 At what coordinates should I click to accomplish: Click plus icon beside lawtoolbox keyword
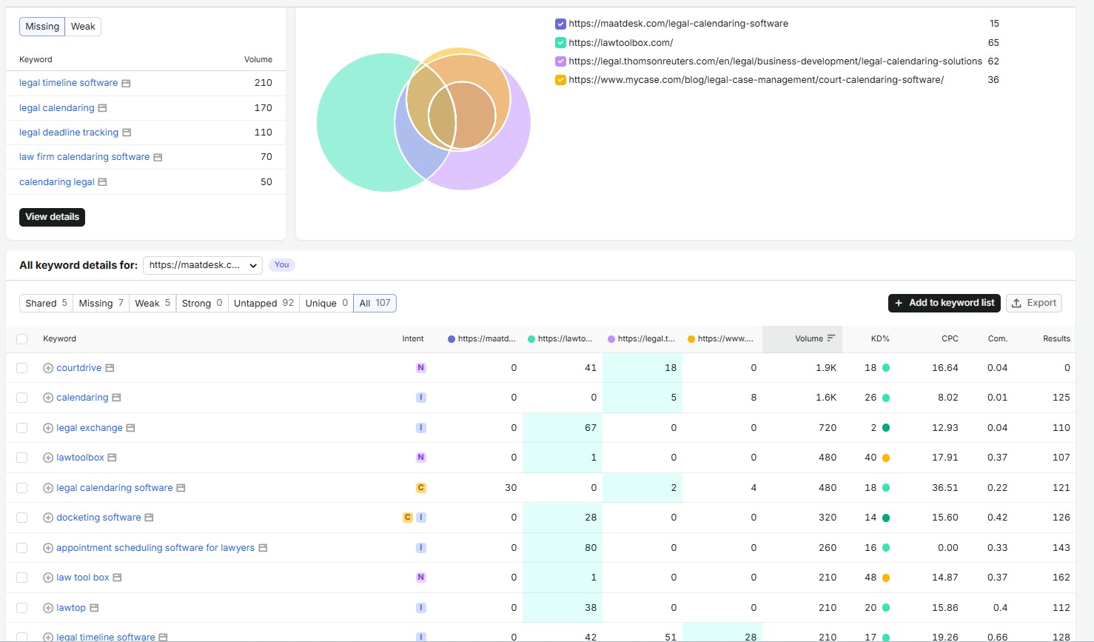[x=48, y=458]
